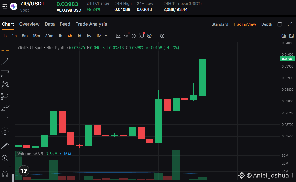Open chart settings hexagon icon
296x182 pixels.
tap(149, 36)
